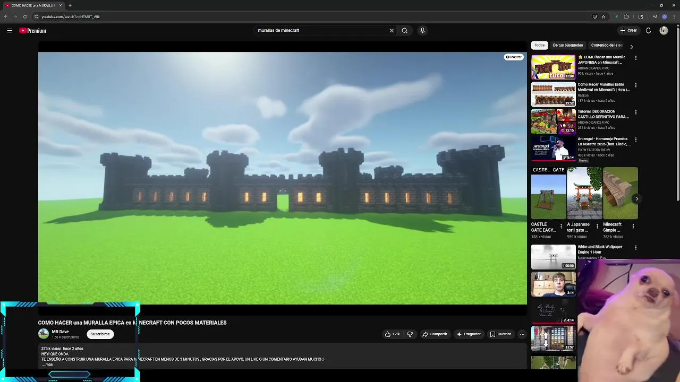
Task: Open MR Dave channel avatar
Action: (x=44, y=334)
